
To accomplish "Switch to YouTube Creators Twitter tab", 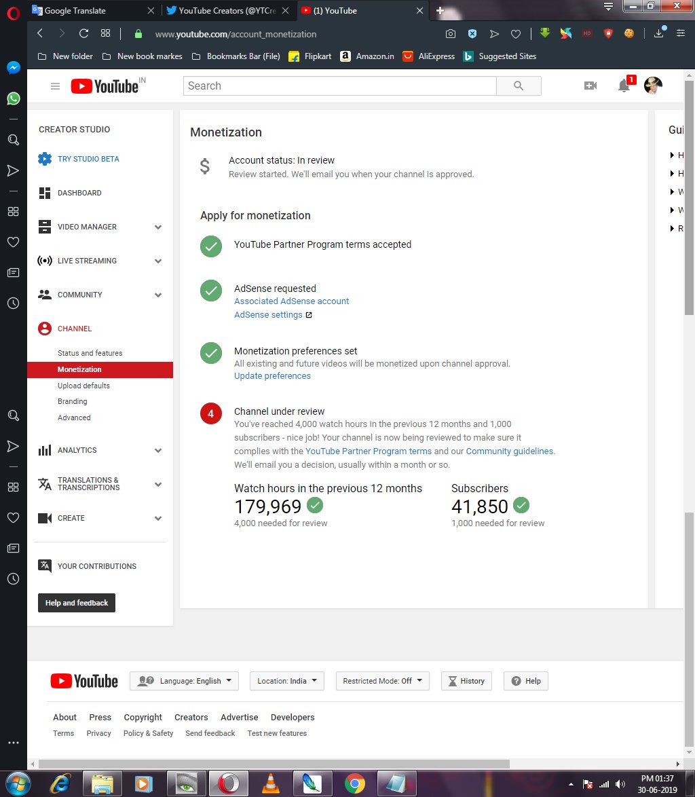I will pos(227,11).
